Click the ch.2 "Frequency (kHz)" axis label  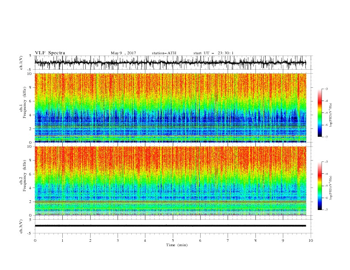[x=25, y=176]
